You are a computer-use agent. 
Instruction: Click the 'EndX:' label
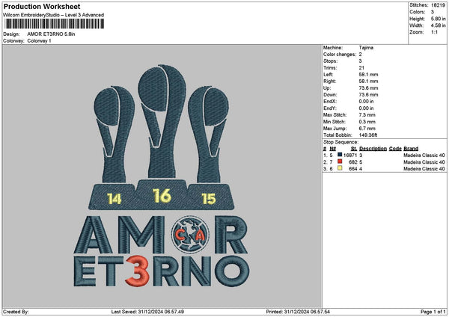(x=330, y=102)
